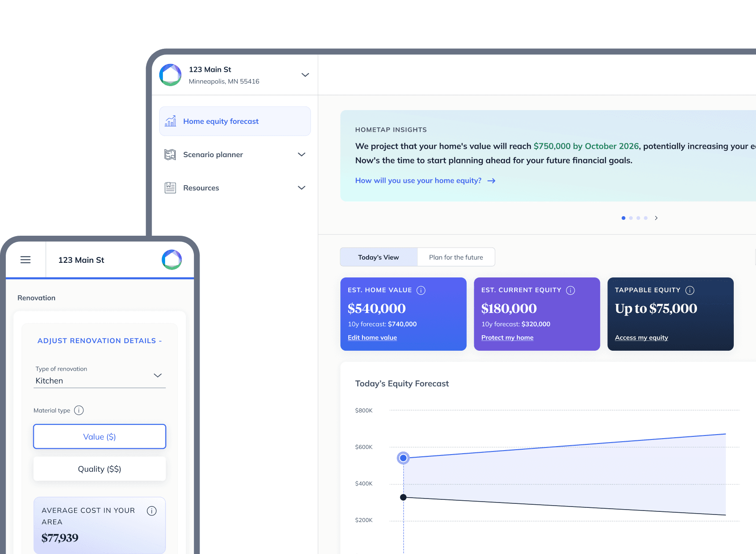756x554 pixels.
Task: Click the blue home value marker on the chart
Action: (403, 458)
